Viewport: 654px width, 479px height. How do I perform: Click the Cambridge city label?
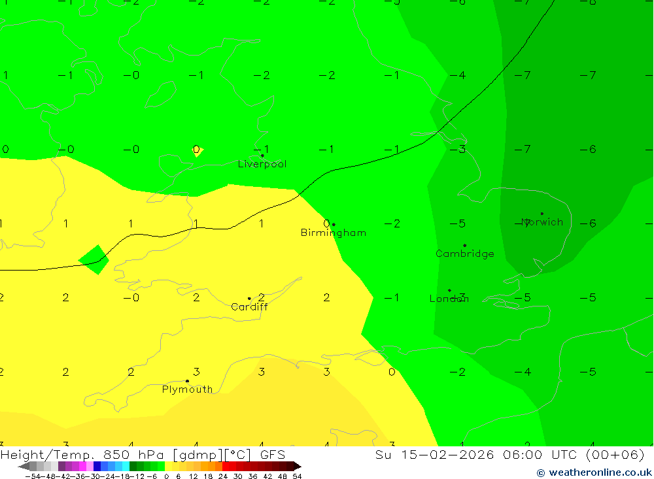464,254
